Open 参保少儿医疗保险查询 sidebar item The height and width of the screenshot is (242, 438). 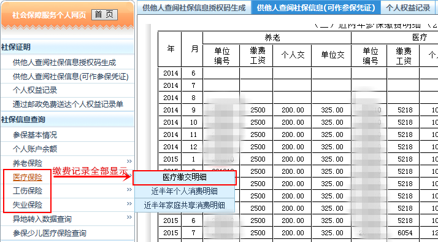click(50, 233)
